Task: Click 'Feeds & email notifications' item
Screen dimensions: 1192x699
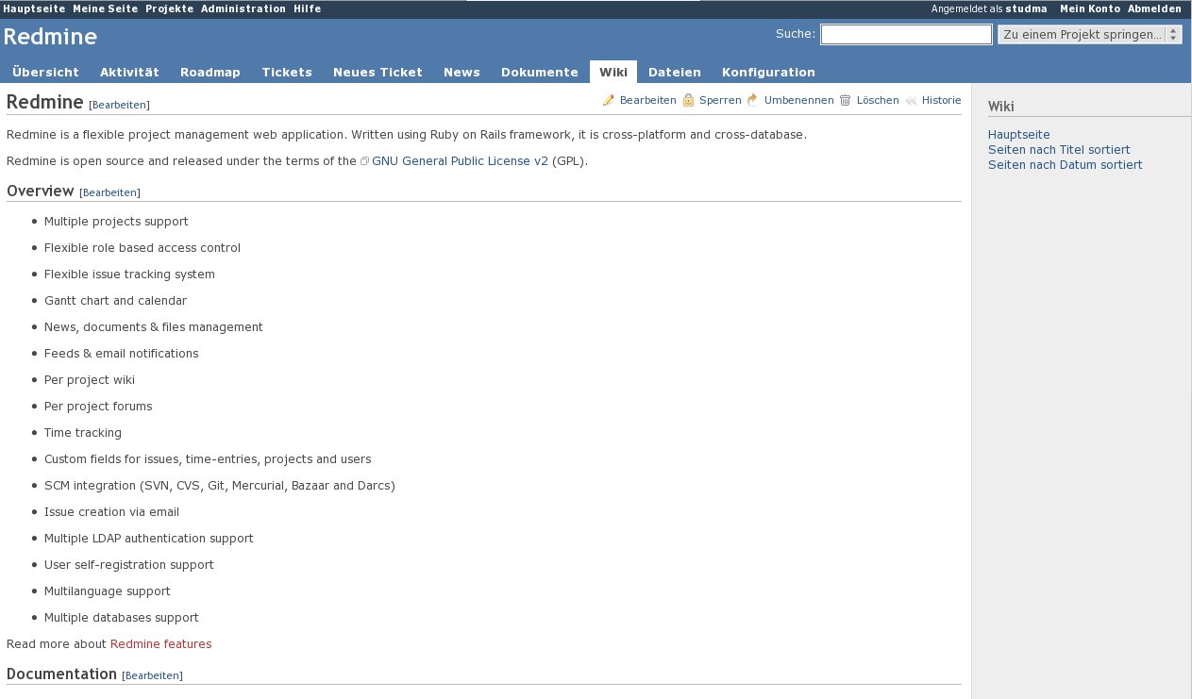Action: pyautogui.click(x=122, y=354)
